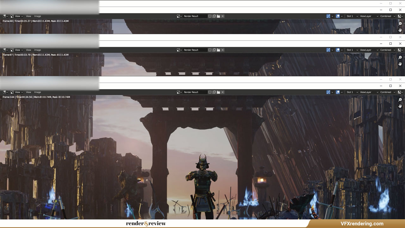Select the pan hand gizmo on the right edge
The height and width of the screenshot is (228, 405).
pos(400,106)
